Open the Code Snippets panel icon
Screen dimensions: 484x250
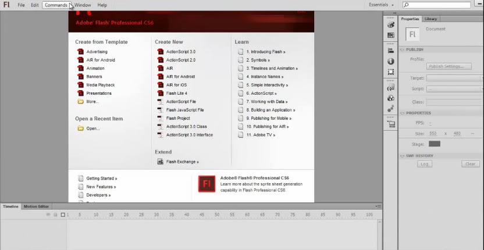(390, 88)
